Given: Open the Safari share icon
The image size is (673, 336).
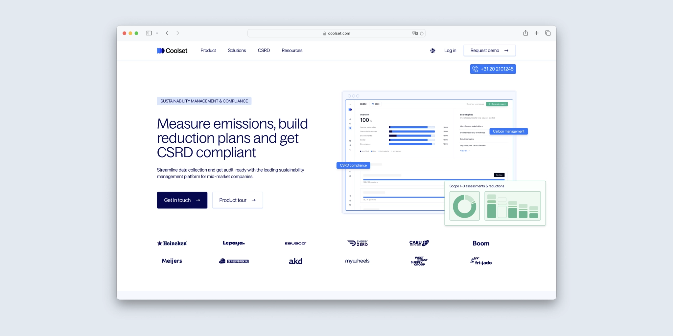Looking at the screenshot, I should [526, 33].
